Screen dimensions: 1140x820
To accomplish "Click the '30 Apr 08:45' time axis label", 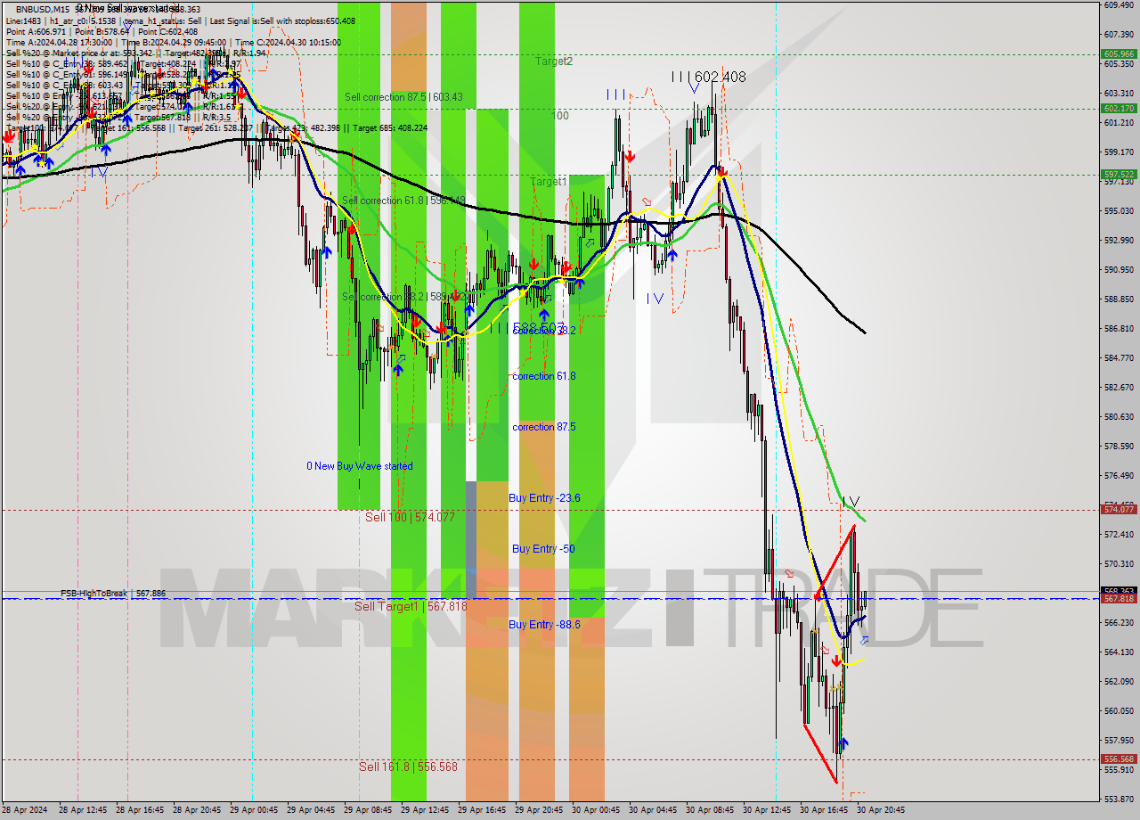I will coord(710,810).
